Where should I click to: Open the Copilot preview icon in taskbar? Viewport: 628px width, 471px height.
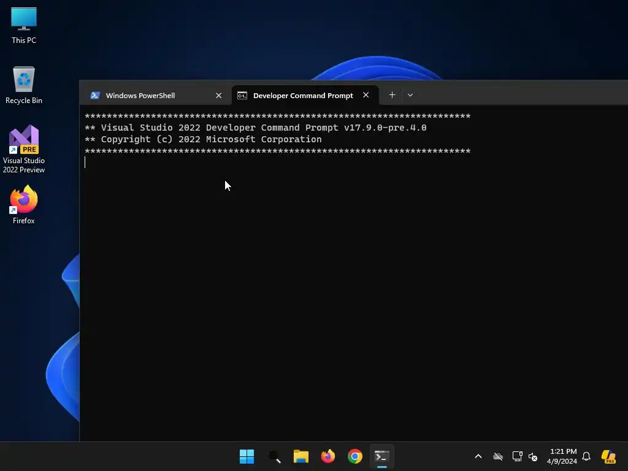click(x=609, y=456)
